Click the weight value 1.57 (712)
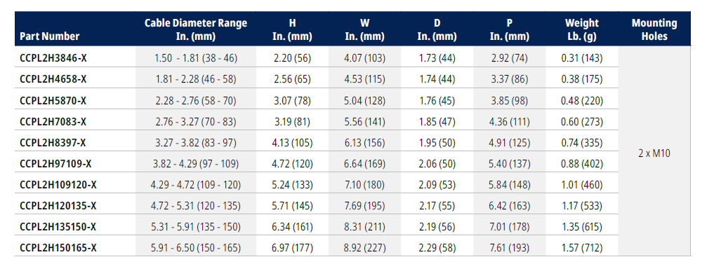Image resolution: width=714 pixels, height=278 pixels. point(581,248)
